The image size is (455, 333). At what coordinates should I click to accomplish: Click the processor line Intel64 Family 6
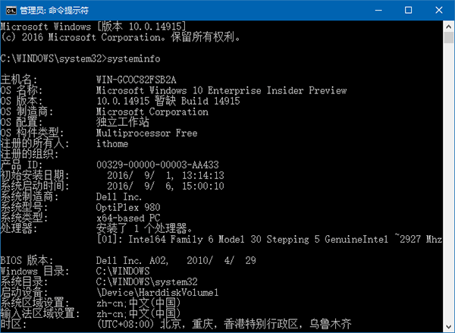tap(269, 239)
